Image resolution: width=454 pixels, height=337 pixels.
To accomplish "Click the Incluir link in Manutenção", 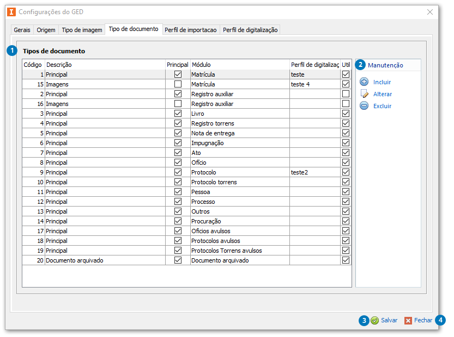I will 382,82.
